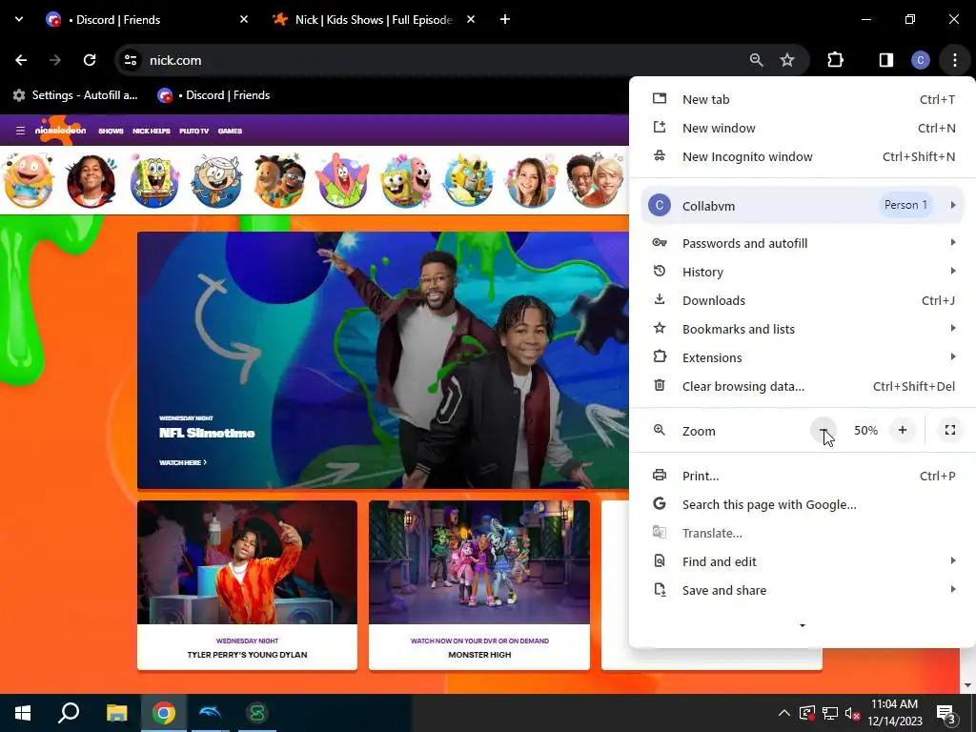Expand Passwords and autofill submenu
The height and width of the screenshot is (732, 976).
[x=803, y=243]
